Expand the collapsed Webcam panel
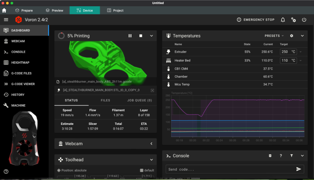314x180 pixels. pyautogui.click(x=151, y=143)
